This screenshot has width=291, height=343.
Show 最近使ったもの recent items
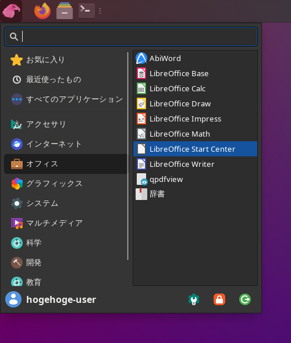point(65,80)
